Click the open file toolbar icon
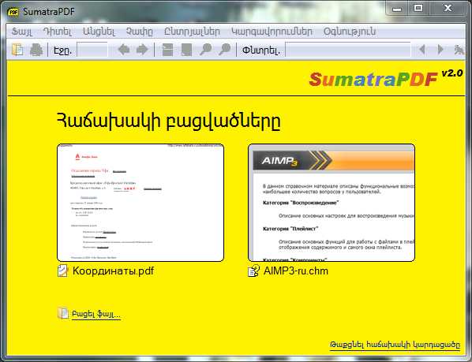The width and height of the screenshot is (472, 362). [x=17, y=50]
